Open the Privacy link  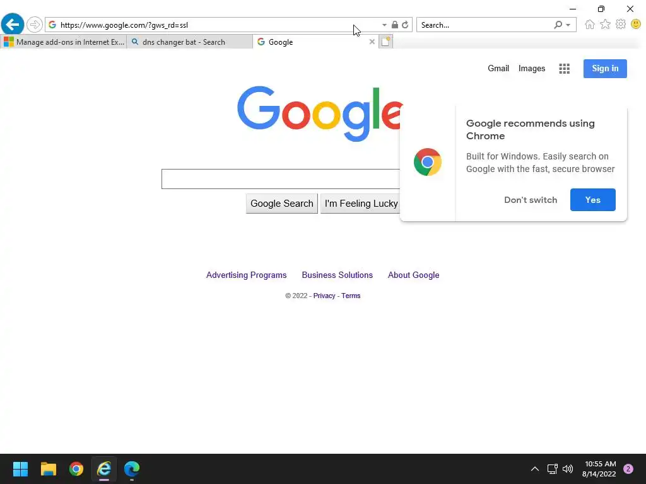point(324,296)
